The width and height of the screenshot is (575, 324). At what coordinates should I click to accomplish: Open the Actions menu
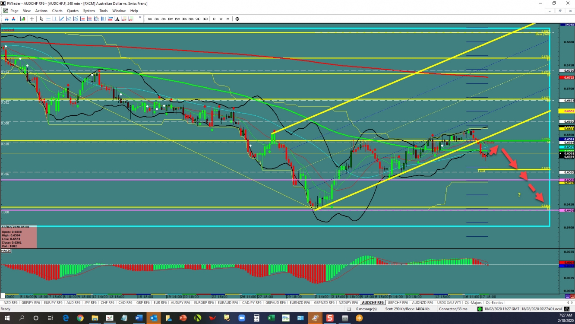(x=41, y=11)
